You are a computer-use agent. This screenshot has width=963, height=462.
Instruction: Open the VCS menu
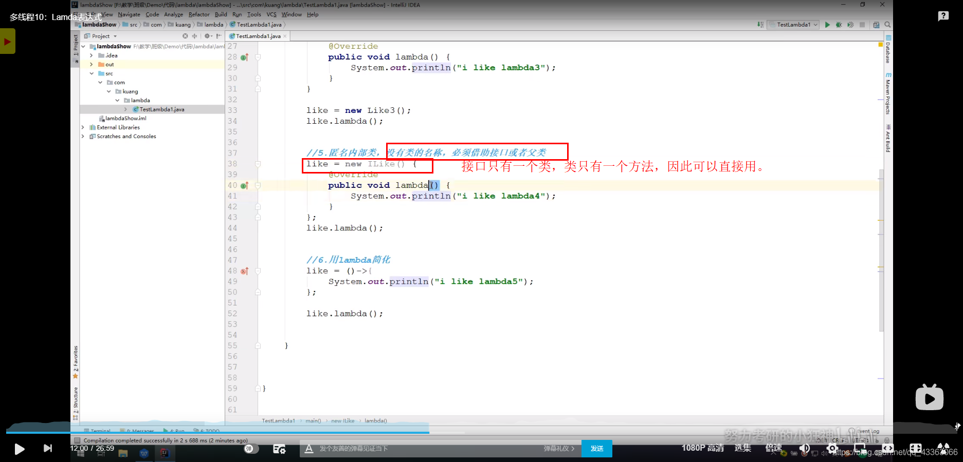pyautogui.click(x=271, y=14)
